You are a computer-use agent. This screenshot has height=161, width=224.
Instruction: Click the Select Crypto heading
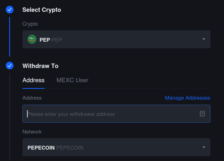[x=42, y=10]
